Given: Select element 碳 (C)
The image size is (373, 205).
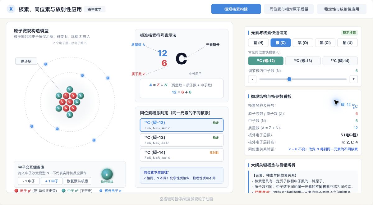Looking at the screenshot, I should pyautogui.click(x=281, y=43).
